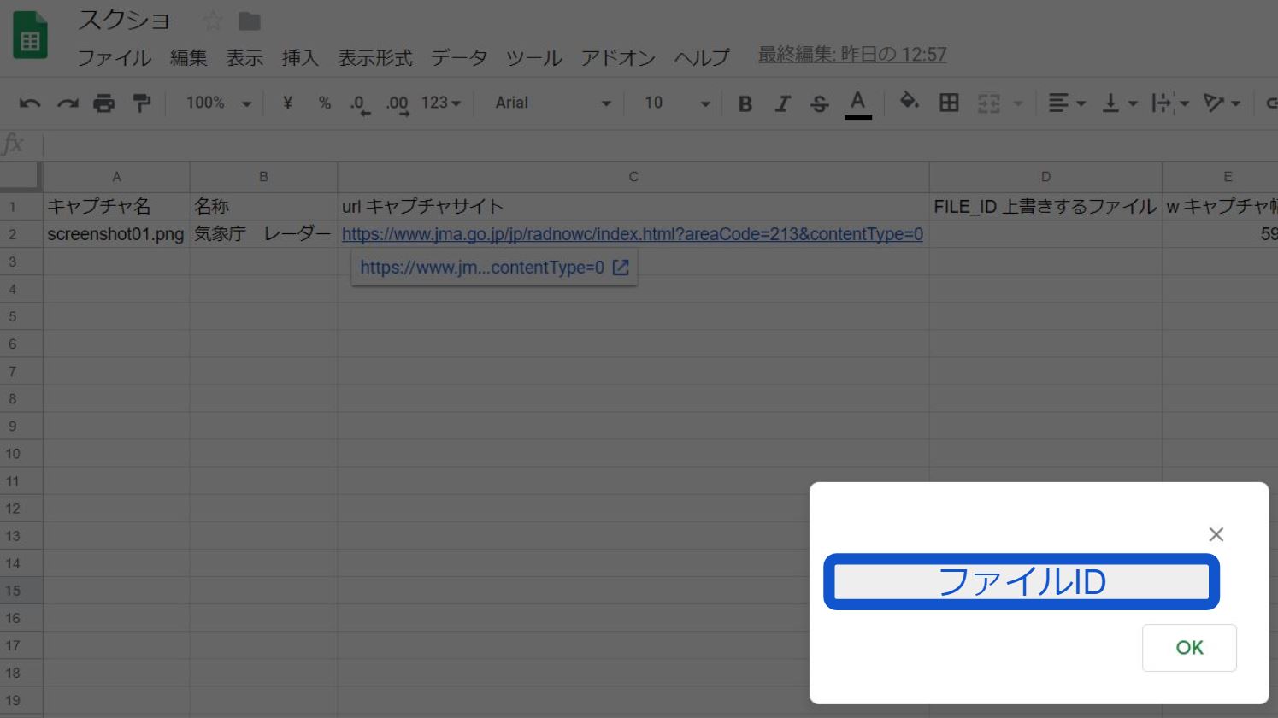Toggle bold formatting
The width and height of the screenshot is (1278, 718).
745,103
